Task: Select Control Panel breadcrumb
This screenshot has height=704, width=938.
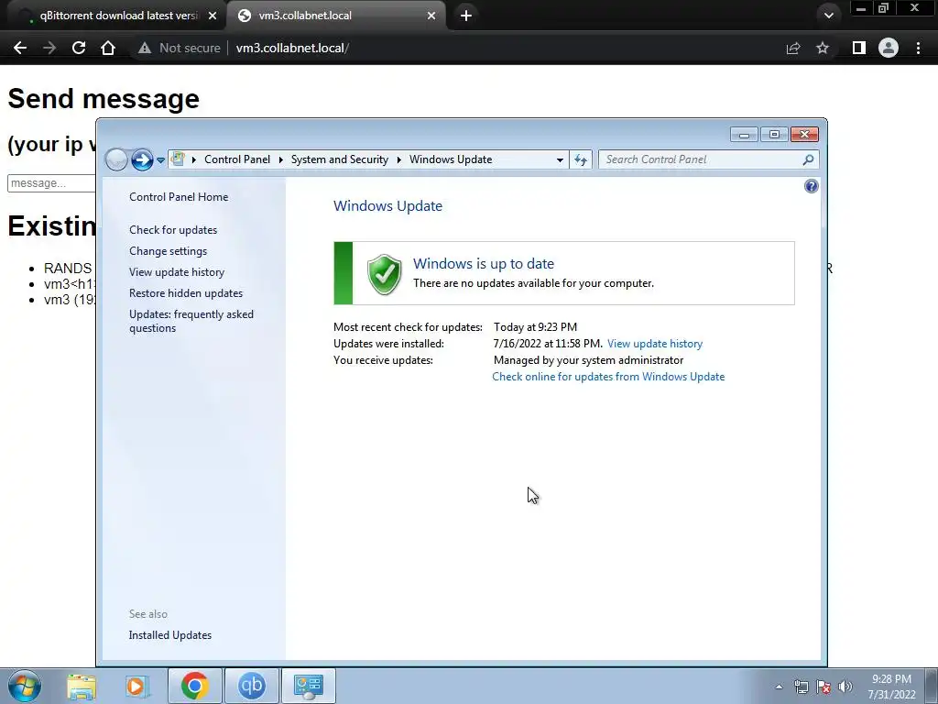Action: (237, 159)
